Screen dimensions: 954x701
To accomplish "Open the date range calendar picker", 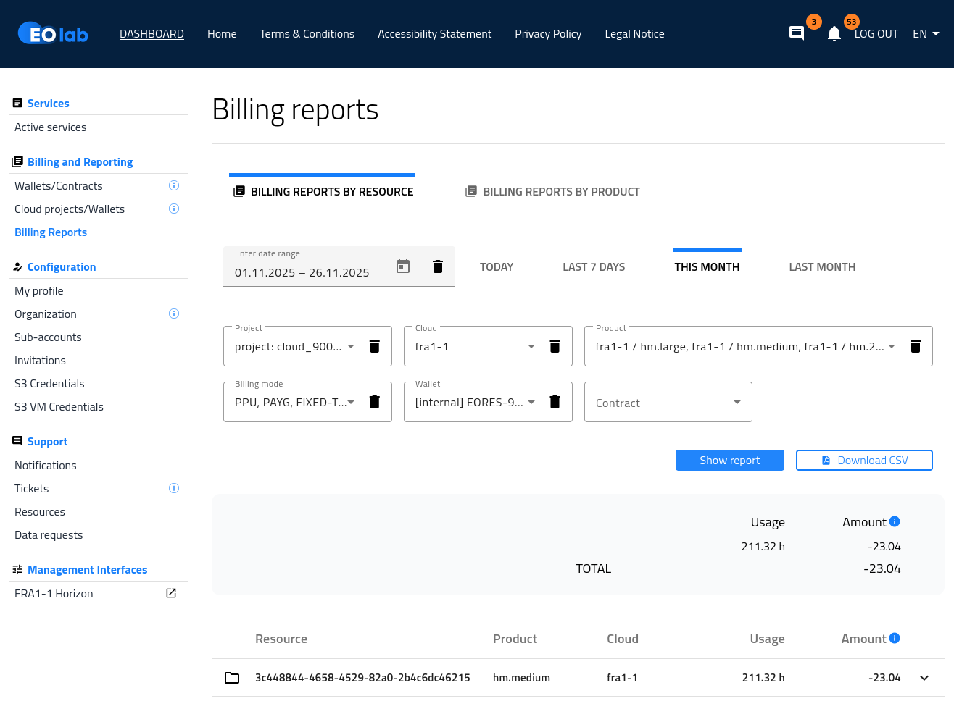I will (x=403, y=266).
